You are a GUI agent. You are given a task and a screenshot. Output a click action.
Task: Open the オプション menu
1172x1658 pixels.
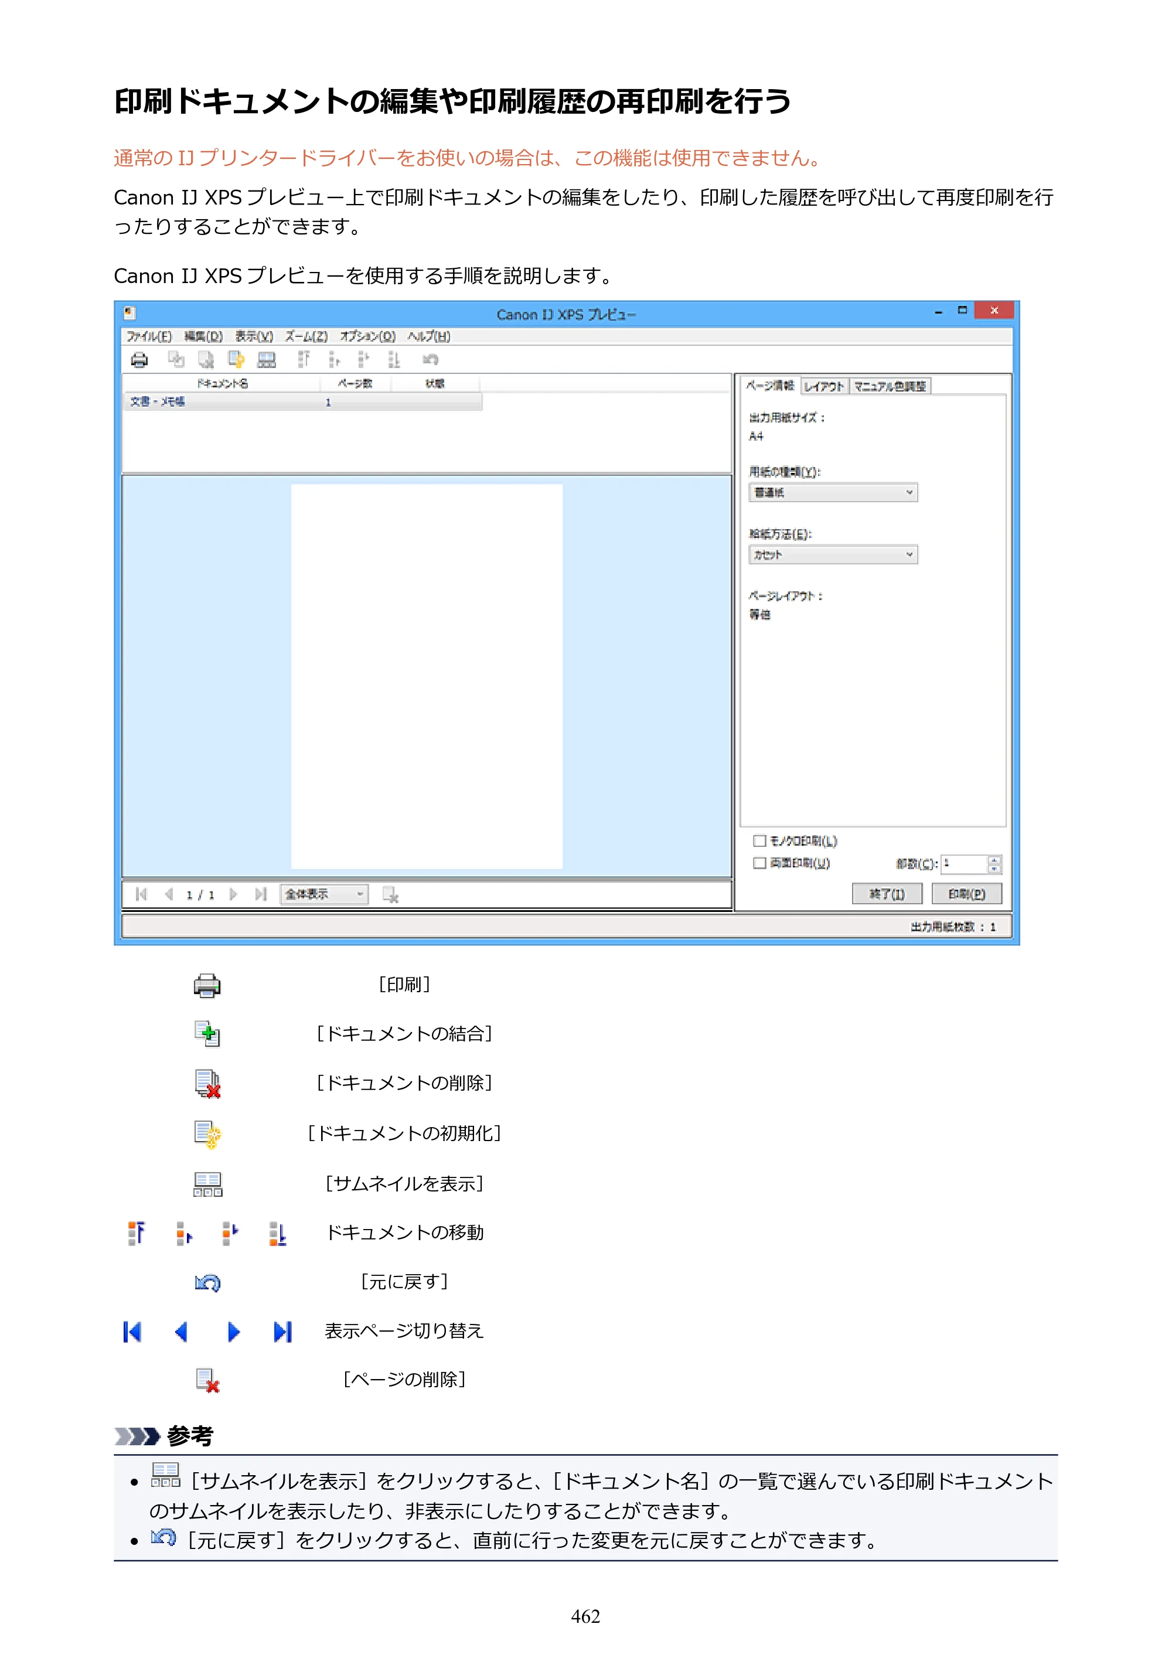pyautogui.click(x=367, y=336)
